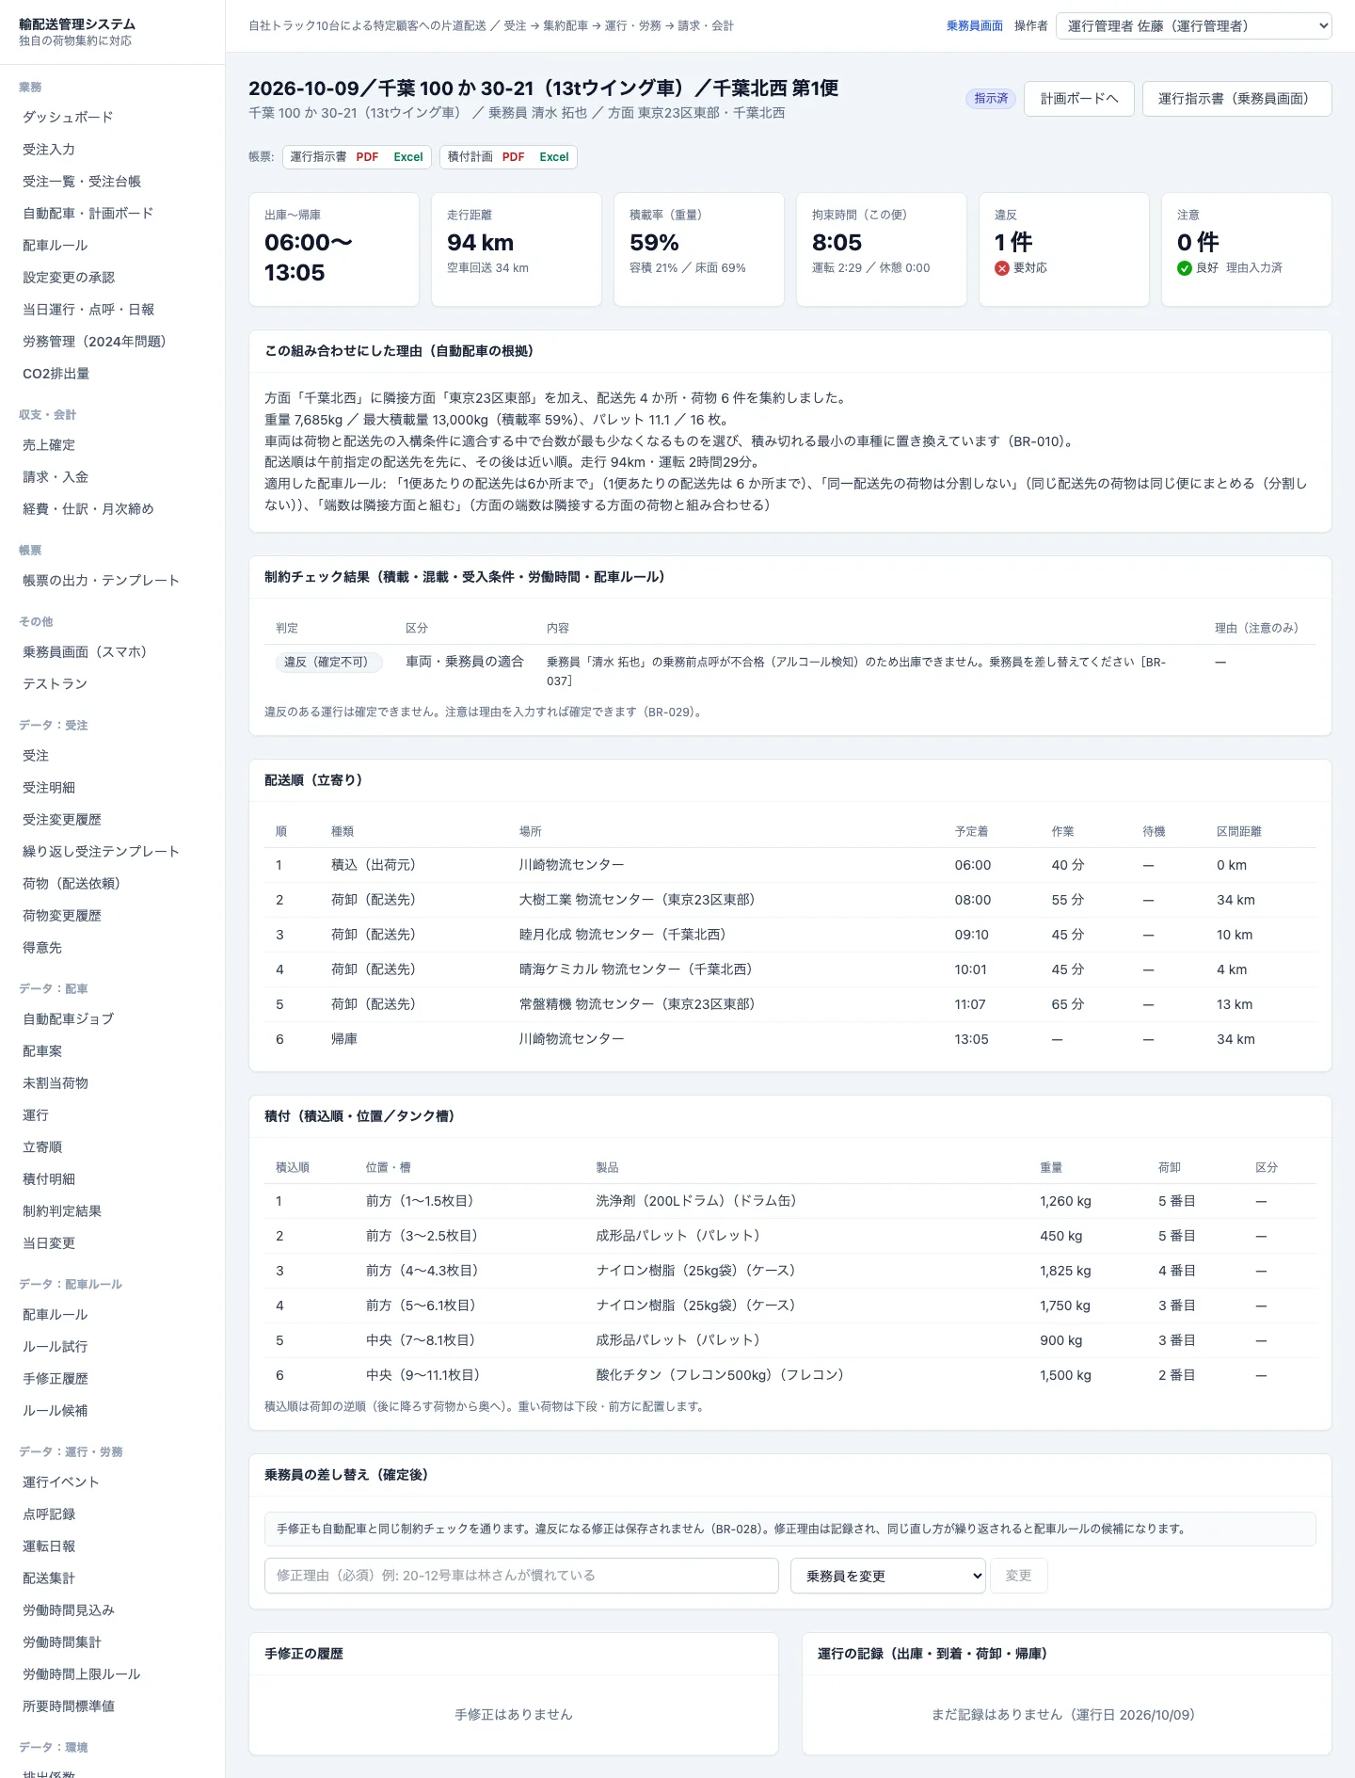Download 運行指示書 as Excel
The image size is (1355, 1778).
click(x=408, y=157)
